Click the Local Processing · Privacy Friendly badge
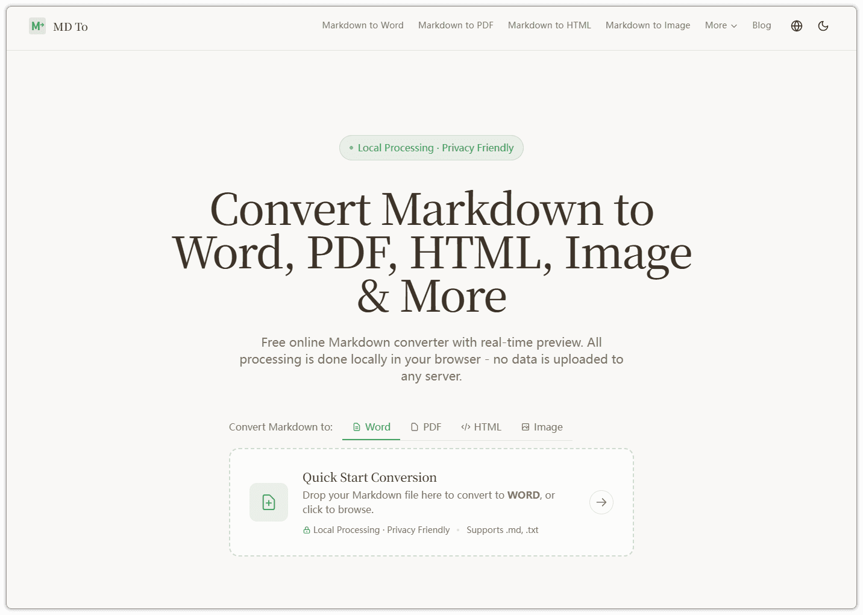This screenshot has width=863, height=615. (x=431, y=148)
